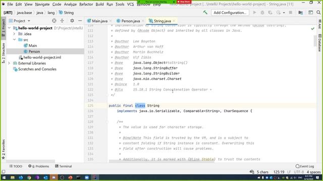The width and height of the screenshot is (323, 181).
Task: Open the Structure tool window sidebar tab
Action: 4,53
